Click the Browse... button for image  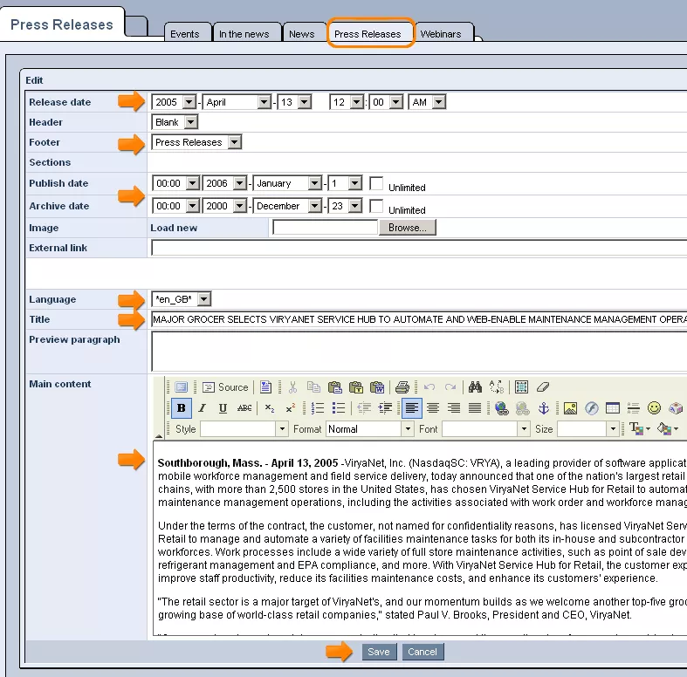pyautogui.click(x=408, y=228)
